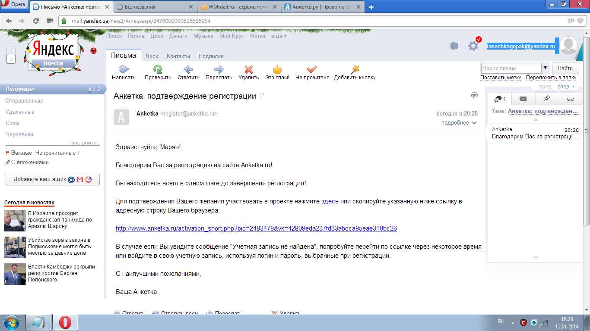Image resolution: width=590 pixels, height=331 pixels.
Task: Filter by Важные flagged messages
Action: click(x=19, y=153)
